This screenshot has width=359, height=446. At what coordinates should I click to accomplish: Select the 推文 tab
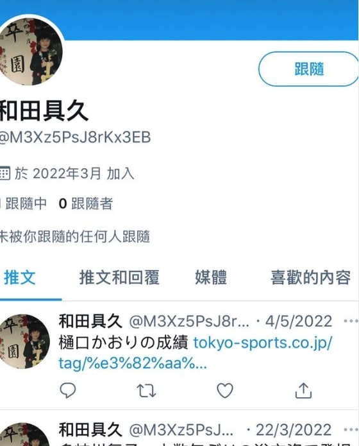coord(20,278)
